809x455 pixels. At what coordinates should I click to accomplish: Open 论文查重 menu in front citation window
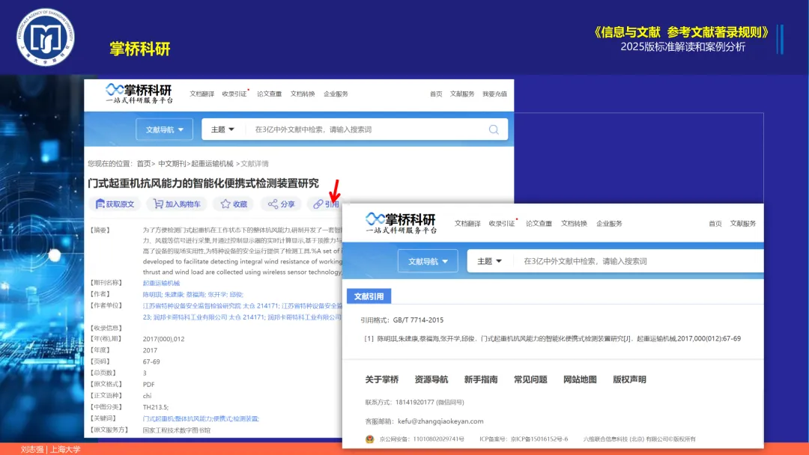(x=539, y=224)
